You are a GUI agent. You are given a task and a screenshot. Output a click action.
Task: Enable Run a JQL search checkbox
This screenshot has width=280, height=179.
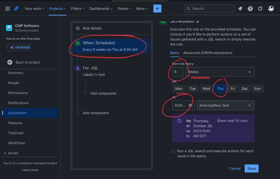(x=173, y=151)
